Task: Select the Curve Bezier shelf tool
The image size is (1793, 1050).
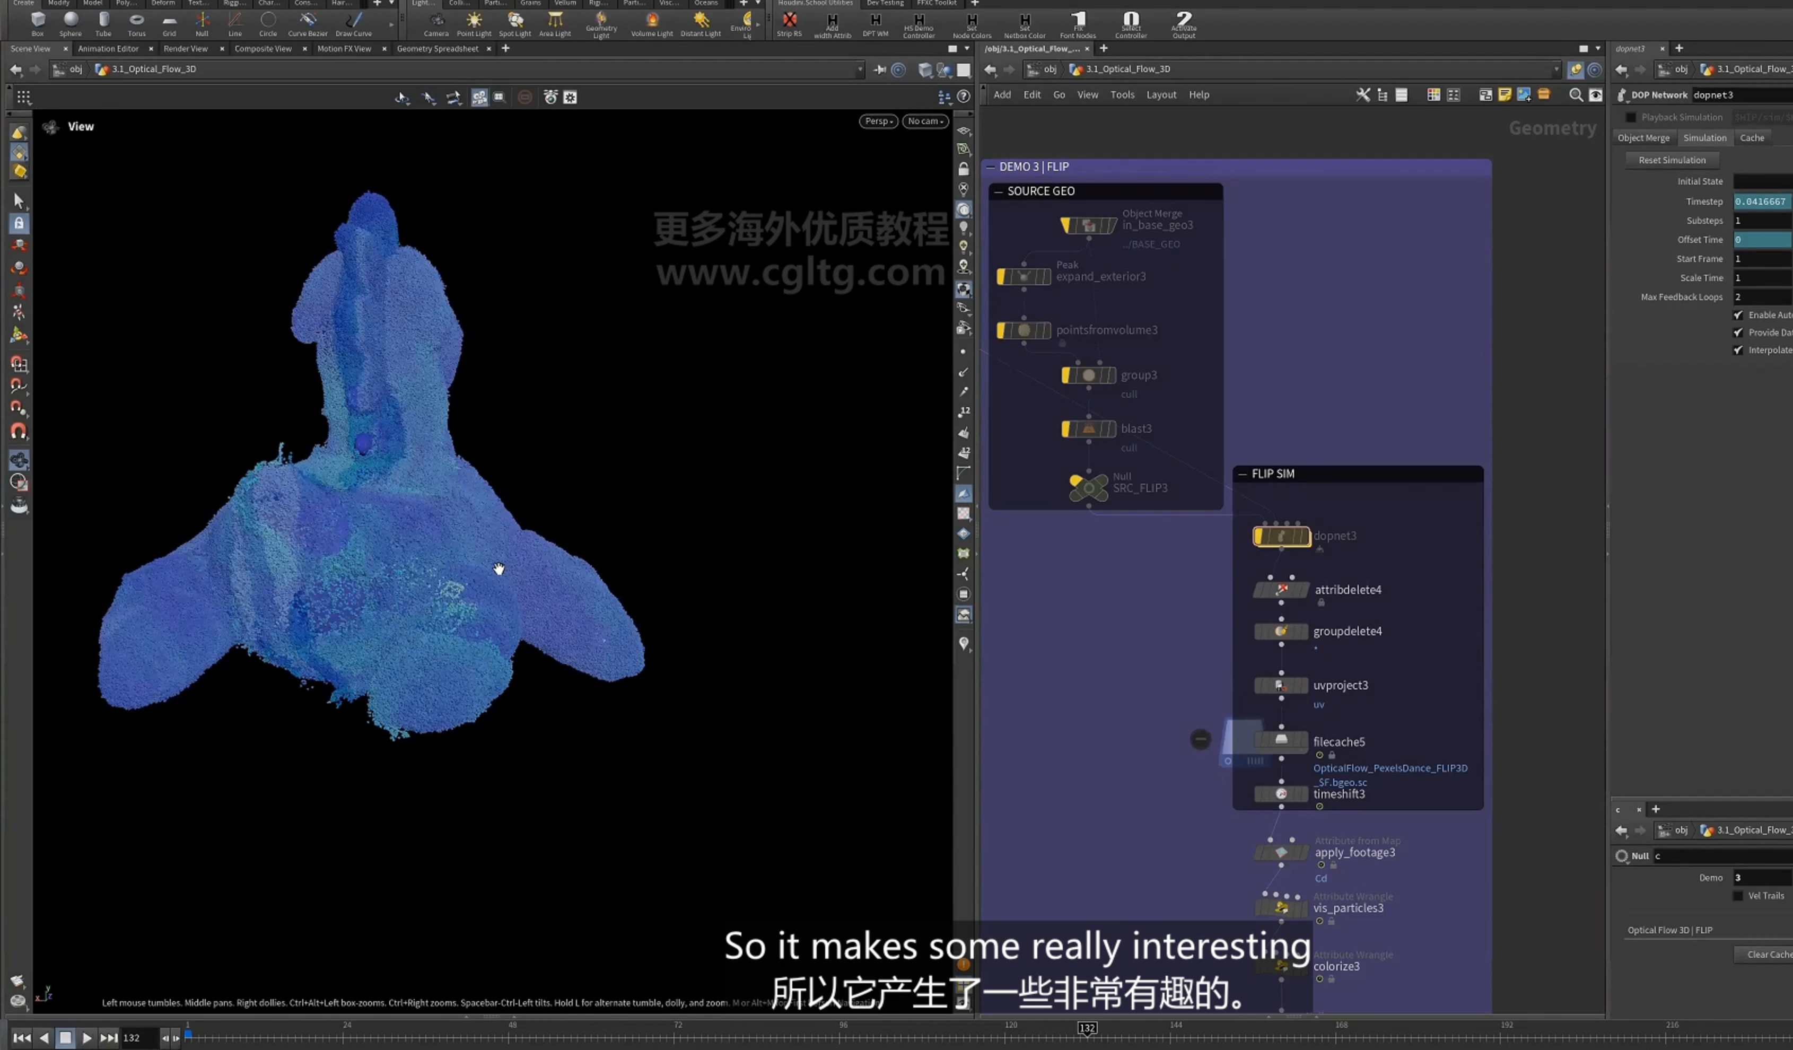Action: point(308,23)
